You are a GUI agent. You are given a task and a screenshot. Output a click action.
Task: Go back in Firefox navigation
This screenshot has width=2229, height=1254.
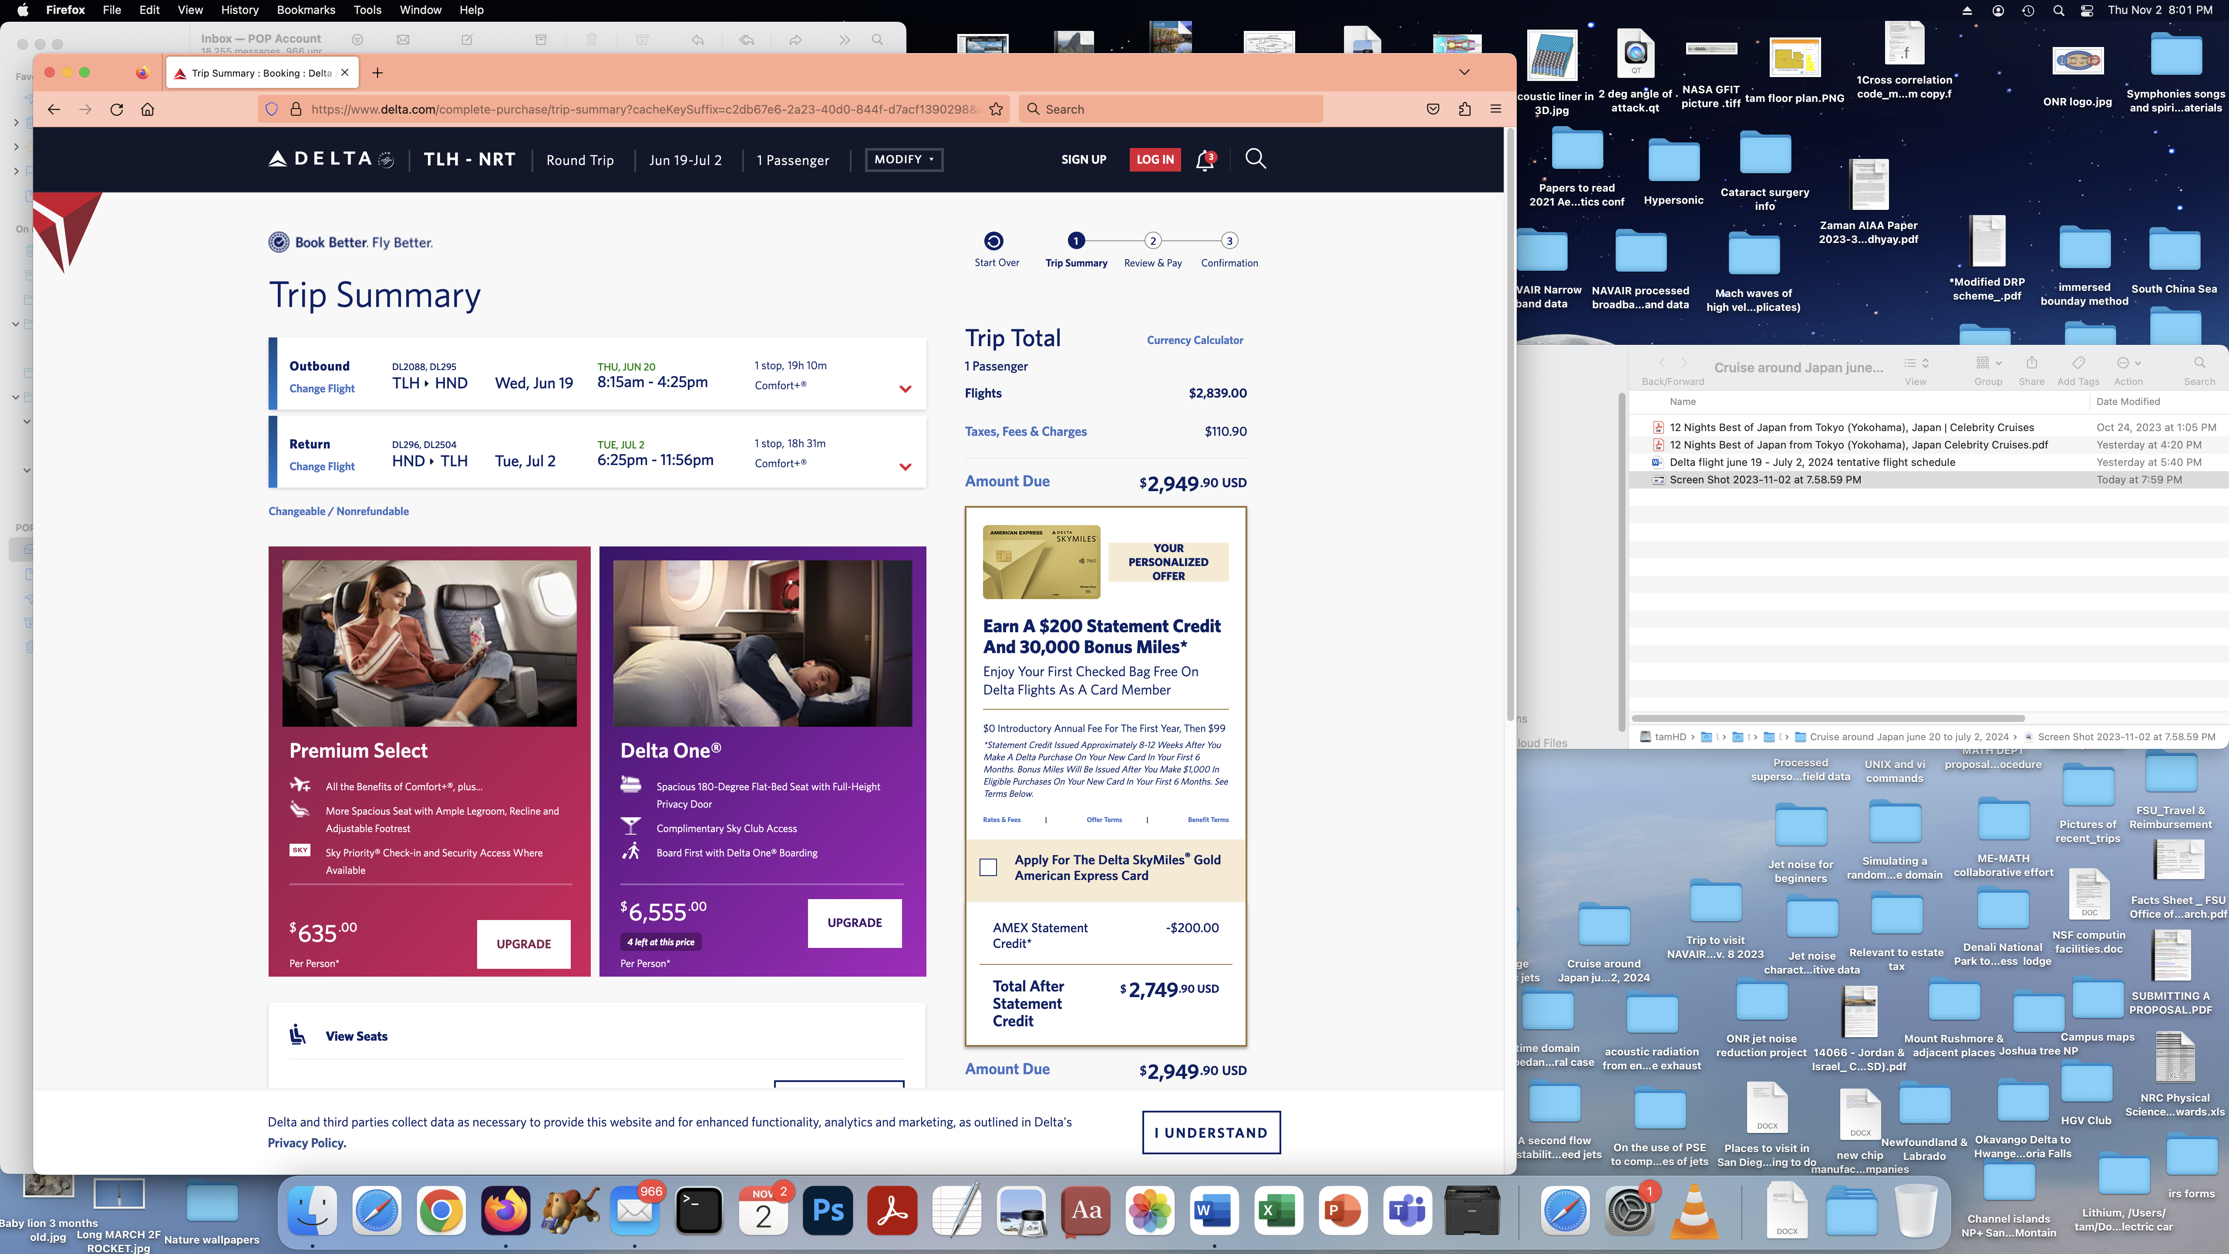point(54,109)
